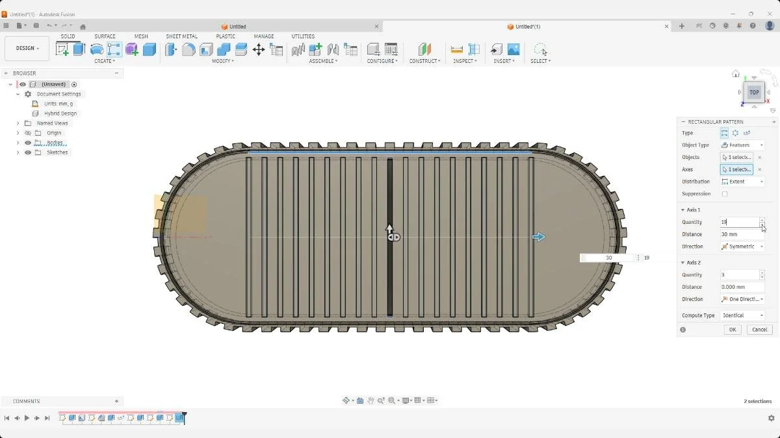Expand the Sketches folder in browser
This screenshot has width=780, height=438.
(x=18, y=152)
